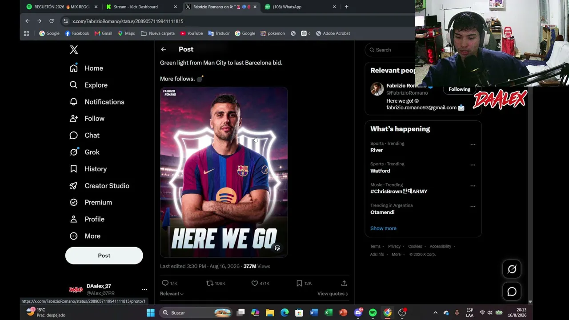Image resolution: width=569 pixels, height=320 pixels.
Task: Share the post using the share icon
Action: pyautogui.click(x=344, y=283)
